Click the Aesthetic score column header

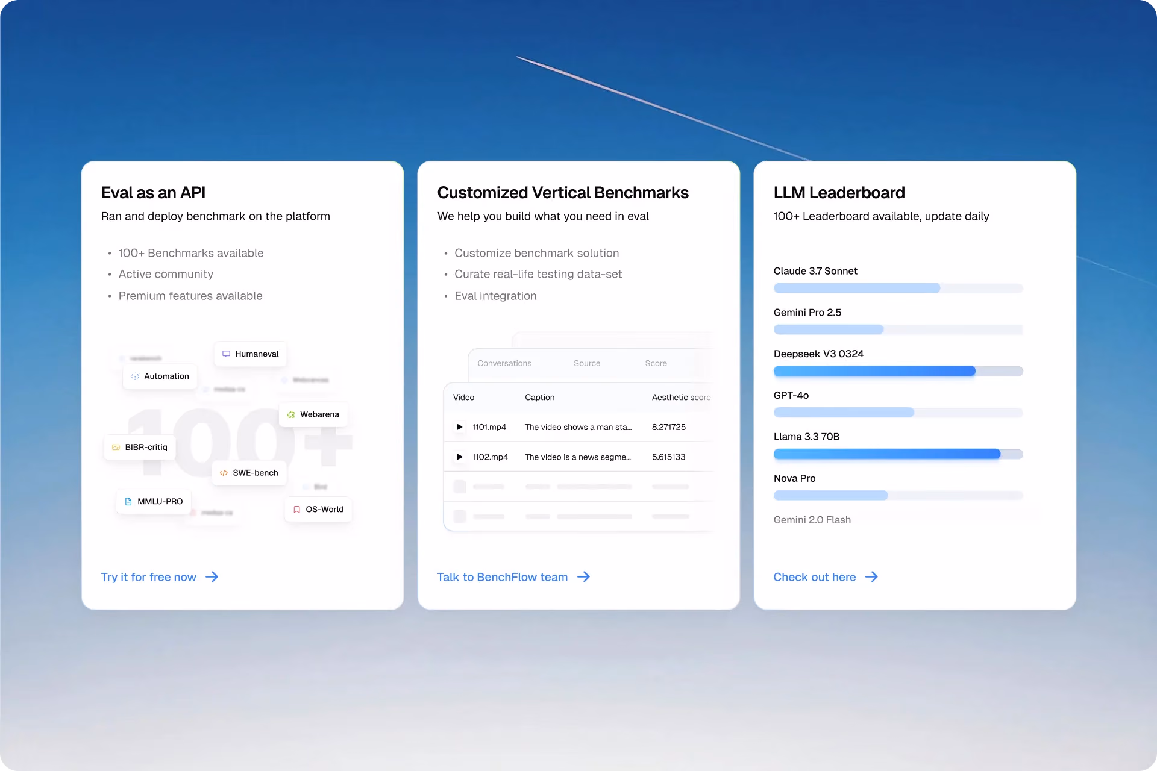[x=681, y=398]
